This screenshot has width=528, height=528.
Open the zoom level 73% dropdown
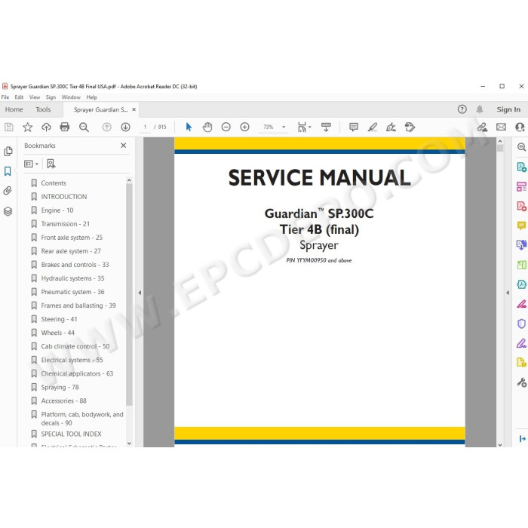coord(284,127)
